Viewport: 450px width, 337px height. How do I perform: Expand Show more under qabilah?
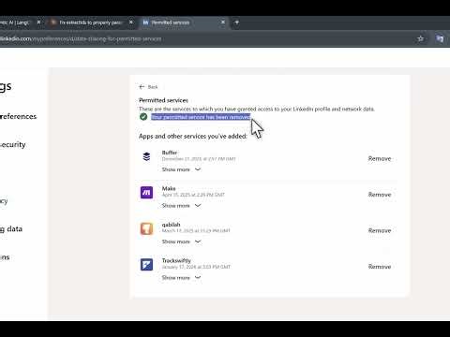pyautogui.click(x=181, y=242)
